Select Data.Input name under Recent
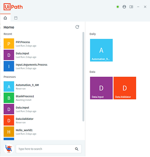This screenshot has height=157, width=150. (23, 53)
